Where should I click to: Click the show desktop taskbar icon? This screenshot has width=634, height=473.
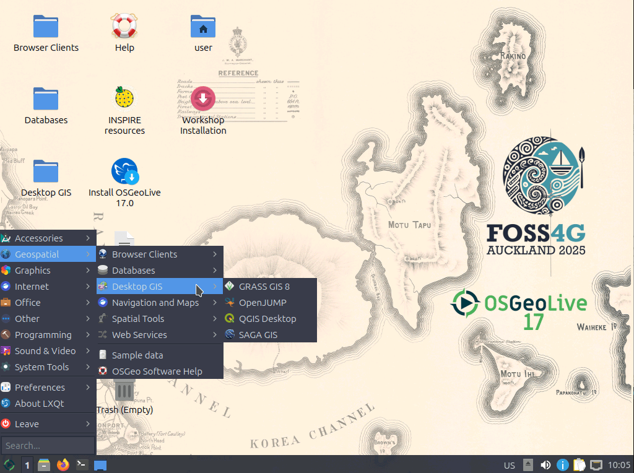[100, 466]
